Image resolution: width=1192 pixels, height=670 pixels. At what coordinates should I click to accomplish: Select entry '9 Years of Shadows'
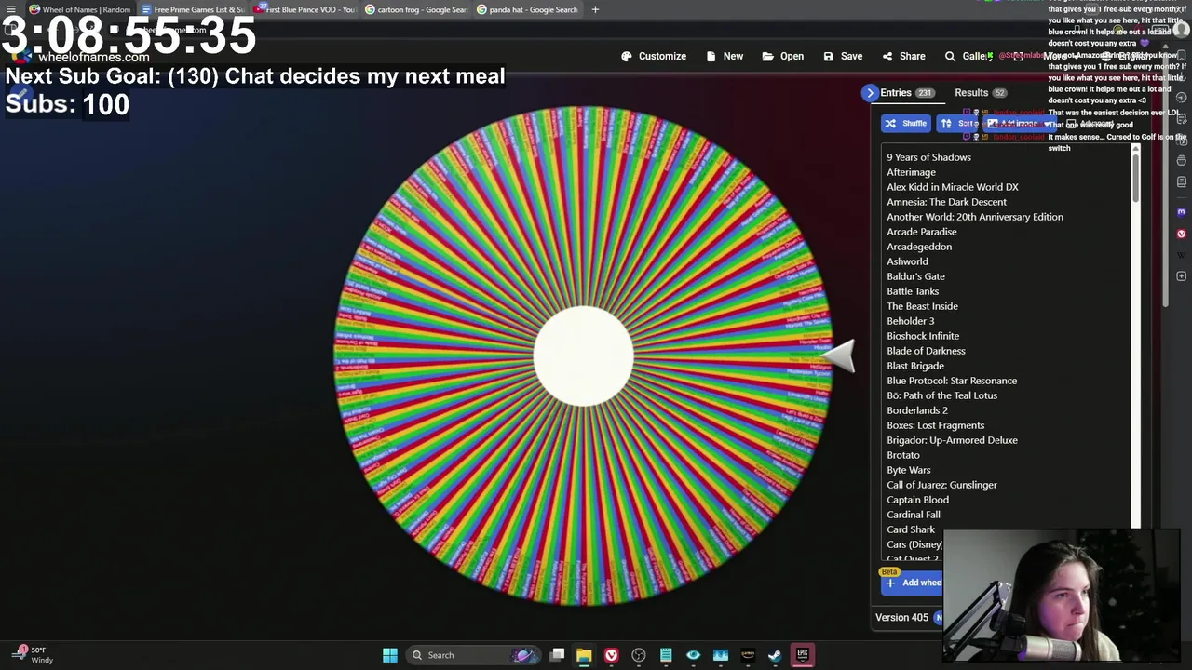[x=928, y=157]
